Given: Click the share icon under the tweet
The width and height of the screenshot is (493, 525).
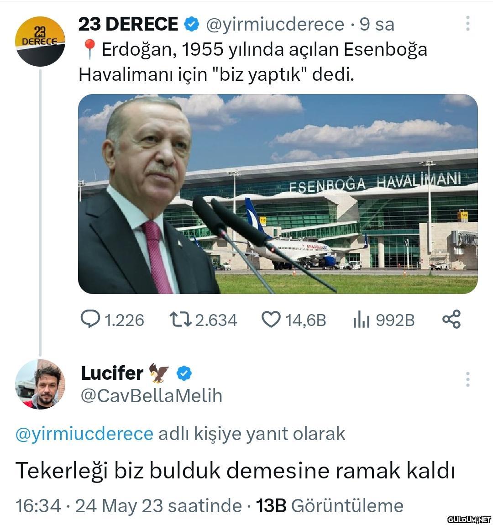Looking at the screenshot, I should 451,319.
